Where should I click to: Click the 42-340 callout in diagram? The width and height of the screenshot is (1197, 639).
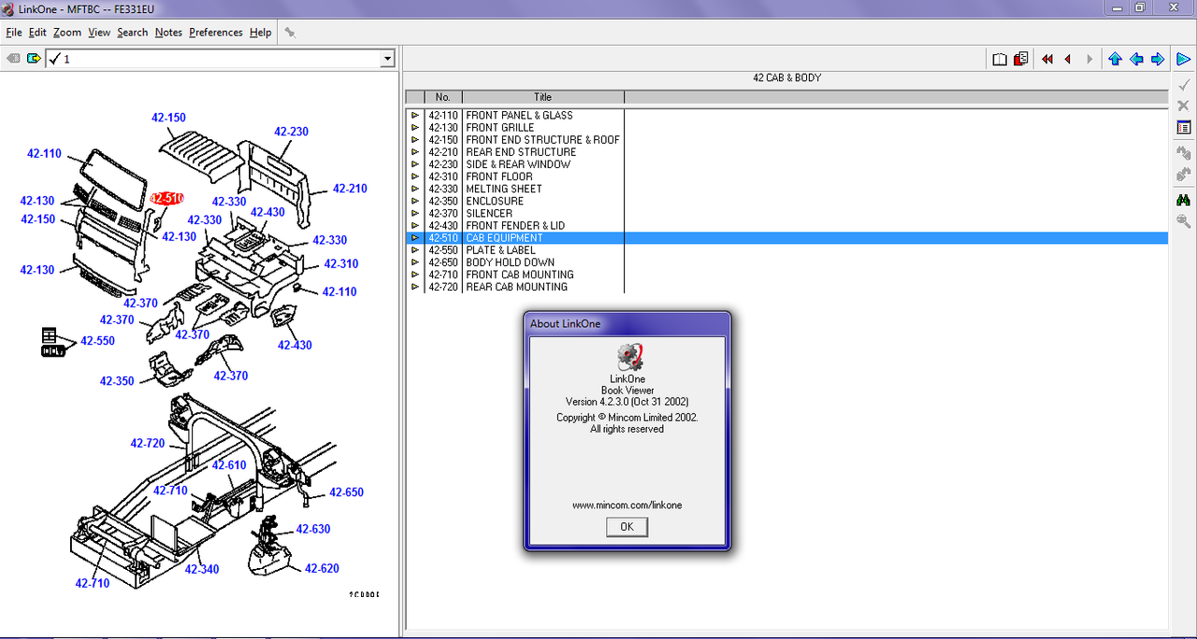click(x=201, y=570)
